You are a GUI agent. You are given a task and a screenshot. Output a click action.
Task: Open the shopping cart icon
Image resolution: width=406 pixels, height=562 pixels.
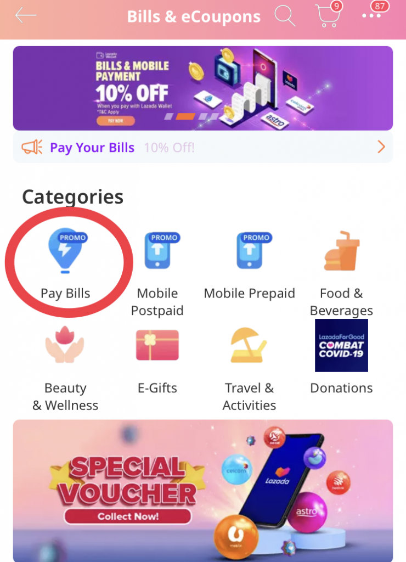point(329,15)
